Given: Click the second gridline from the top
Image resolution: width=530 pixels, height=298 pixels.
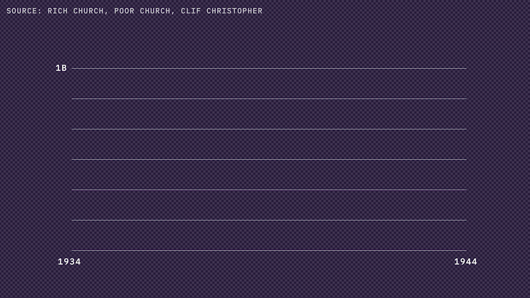Looking at the screenshot, I should pos(269,99).
